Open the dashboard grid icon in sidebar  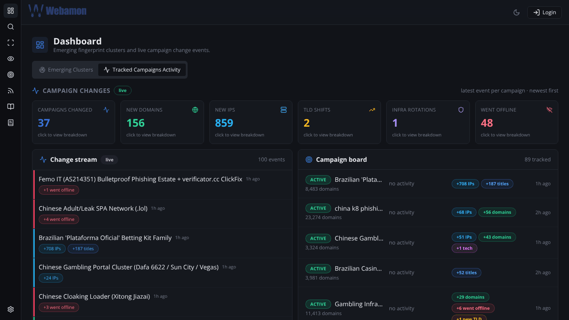pyautogui.click(x=11, y=11)
